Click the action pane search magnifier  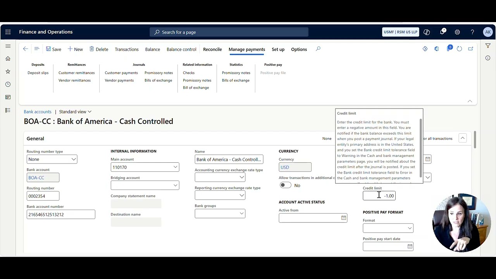click(x=318, y=49)
